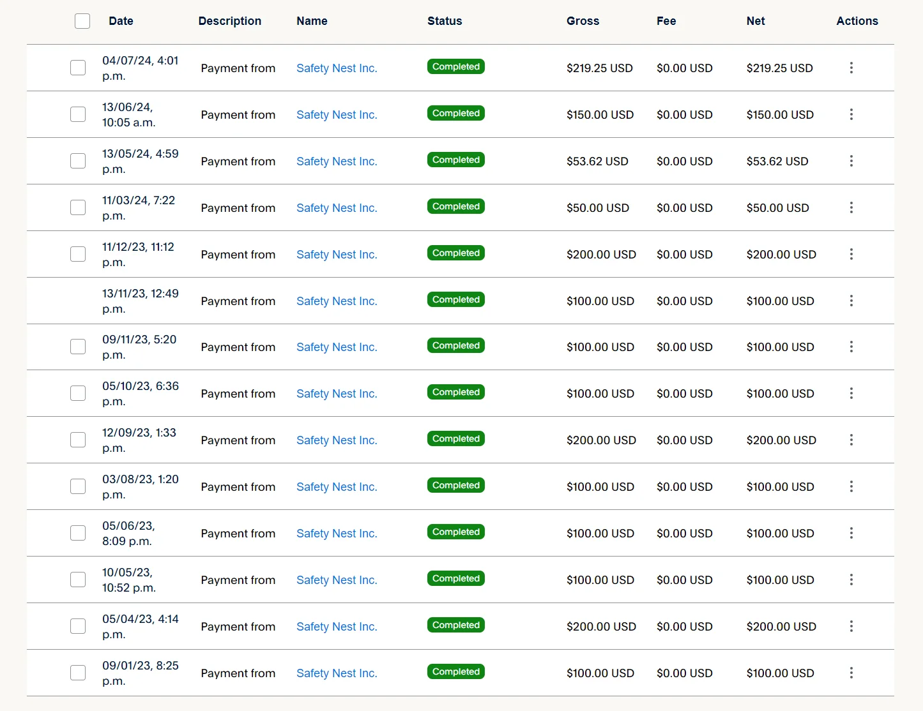
Task: Open actions menu for 11/03/24 payment
Action: 851,207
